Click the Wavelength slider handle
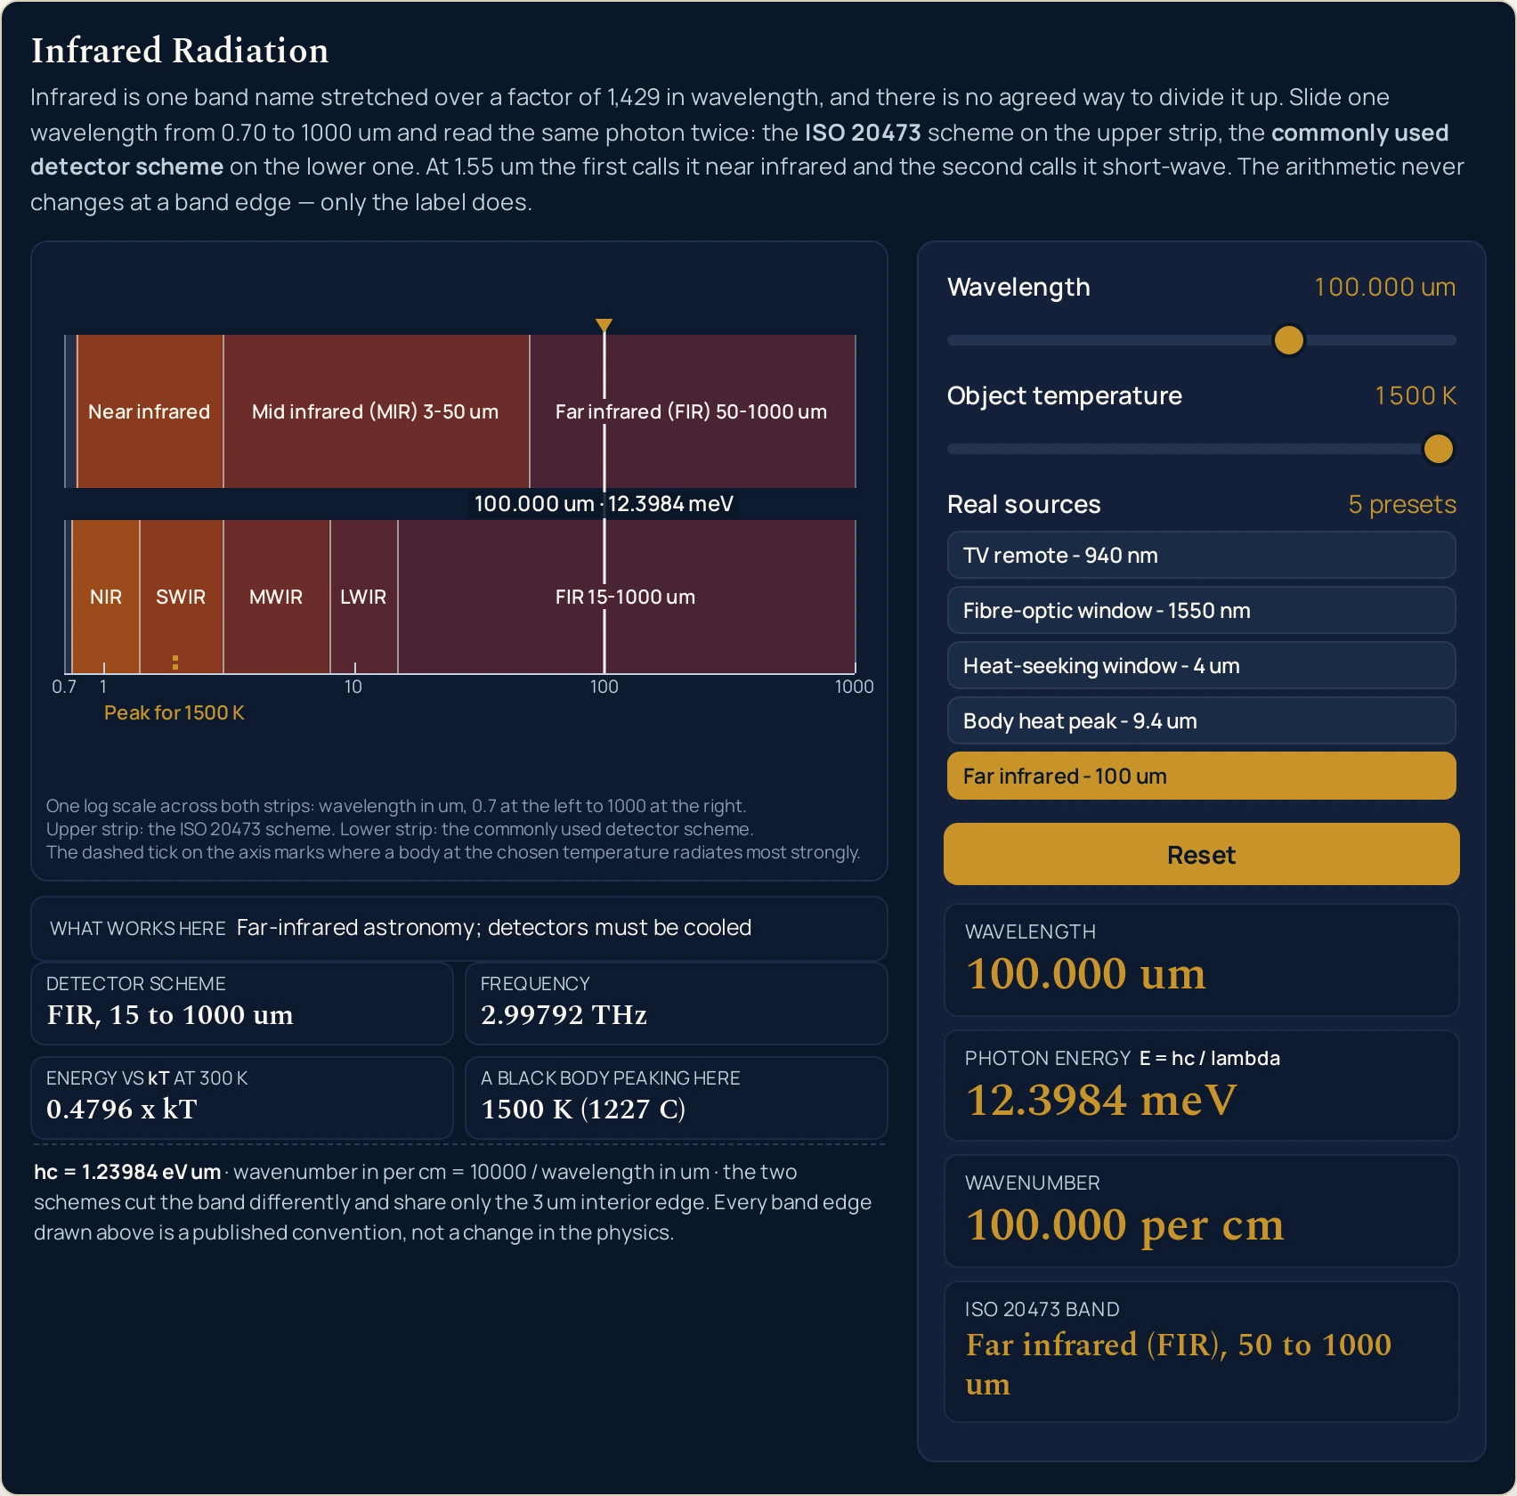1517x1496 pixels. pos(1288,340)
